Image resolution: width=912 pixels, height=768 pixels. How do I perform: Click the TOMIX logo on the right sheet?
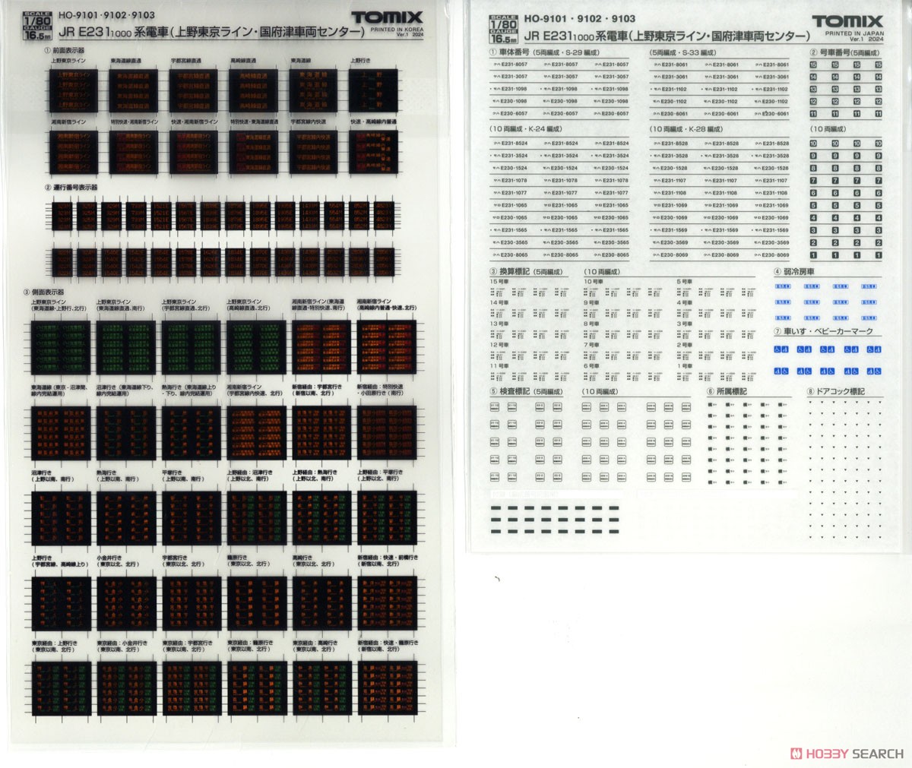847,21
